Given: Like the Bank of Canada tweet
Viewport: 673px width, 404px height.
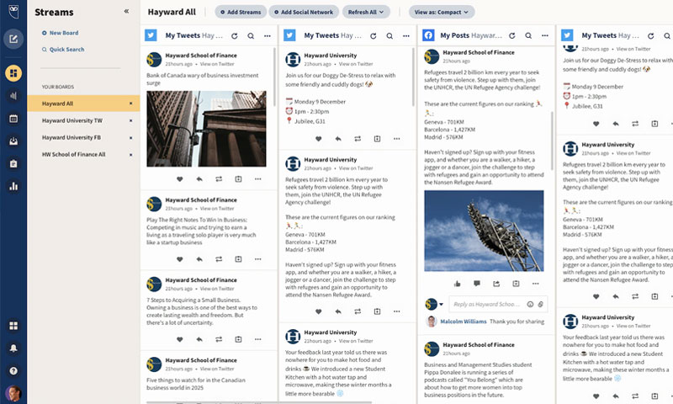Looking at the screenshot, I should tap(179, 179).
